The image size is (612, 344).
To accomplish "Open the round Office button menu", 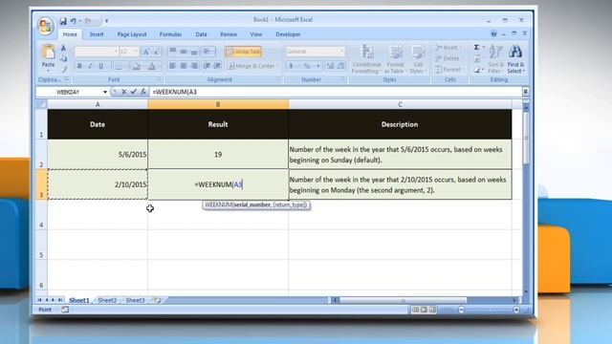I will click(45, 26).
